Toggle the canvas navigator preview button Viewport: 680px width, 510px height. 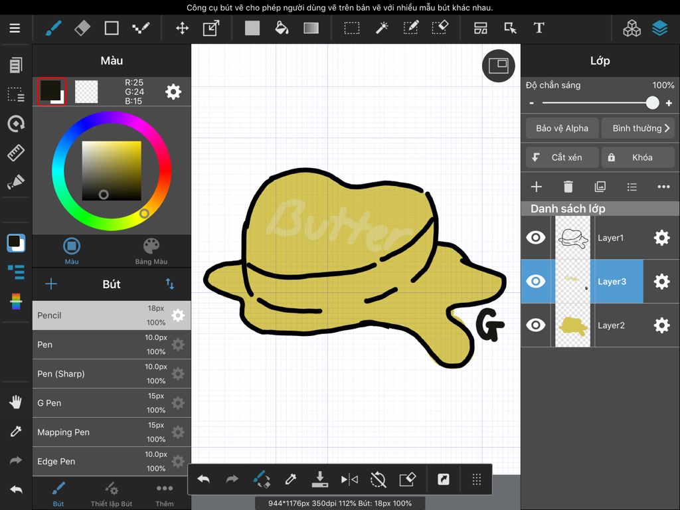[498, 66]
